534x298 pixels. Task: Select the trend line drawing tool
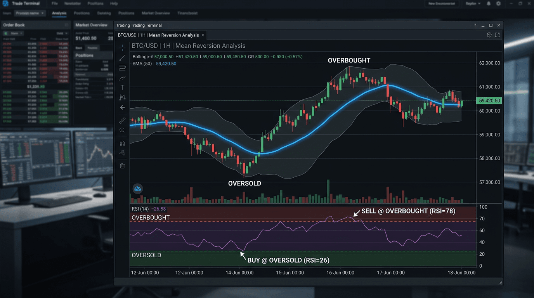(122, 57)
